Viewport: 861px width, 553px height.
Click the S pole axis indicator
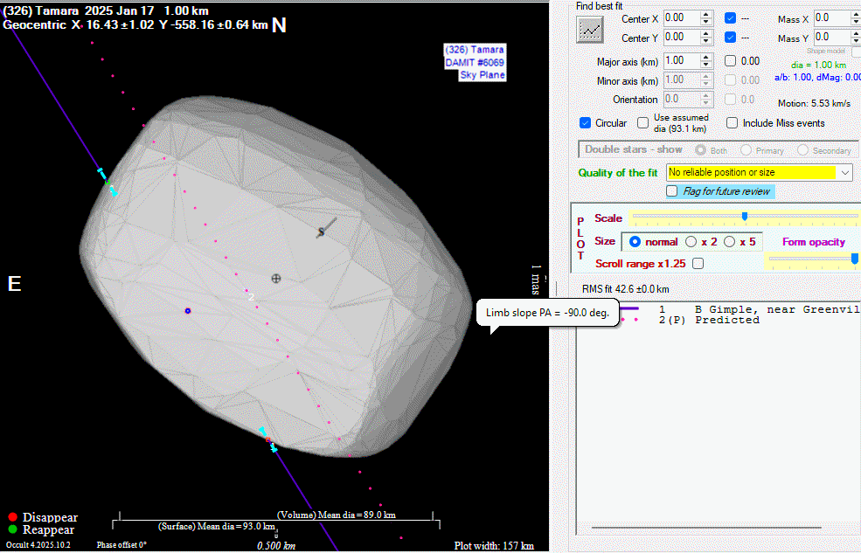pos(322,232)
